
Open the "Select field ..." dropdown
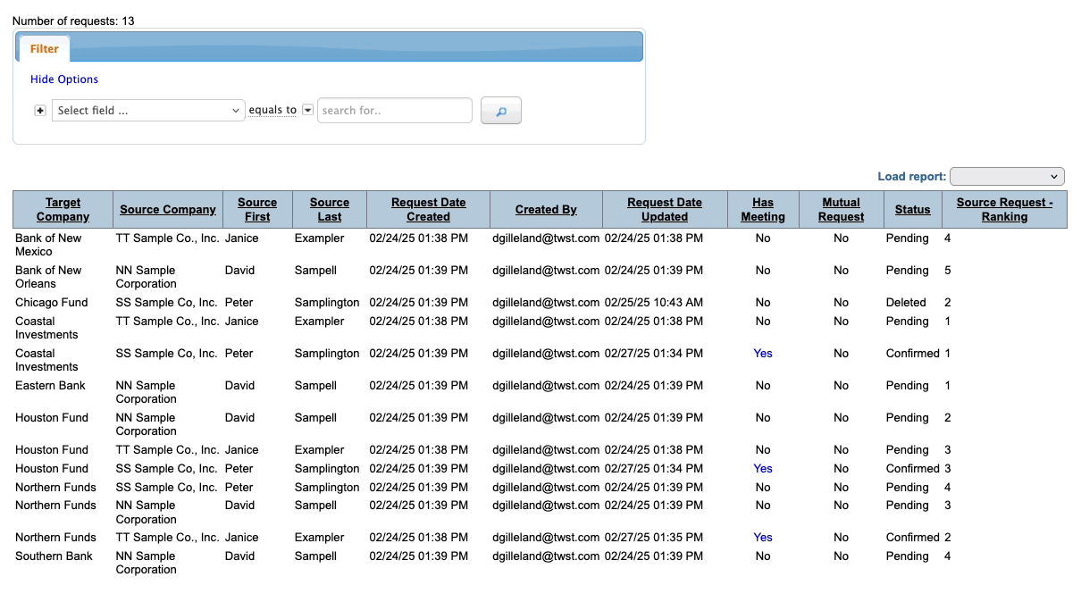pos(148,111)
